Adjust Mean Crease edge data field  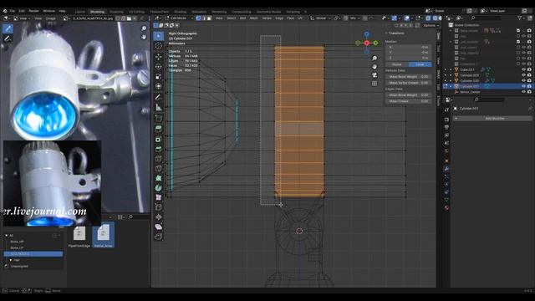(x=409, y=101)
